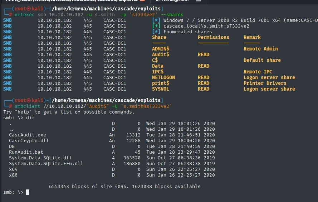The width and height of the screenshot is (318, 202).
Task: Click "Audit$" in the smbclient path
Action: (x=98, y=106)
